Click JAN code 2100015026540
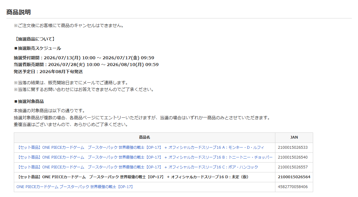The height and width of the screenshot is (197, 358). [293, 157]
